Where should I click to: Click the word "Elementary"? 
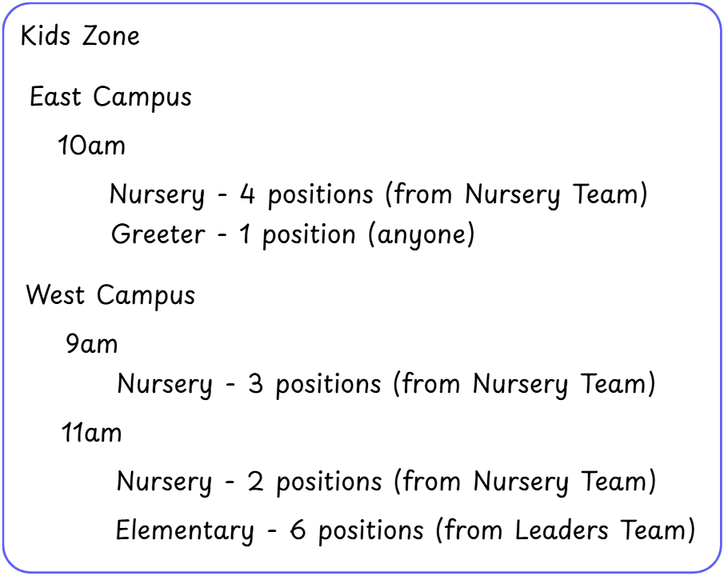184,530
